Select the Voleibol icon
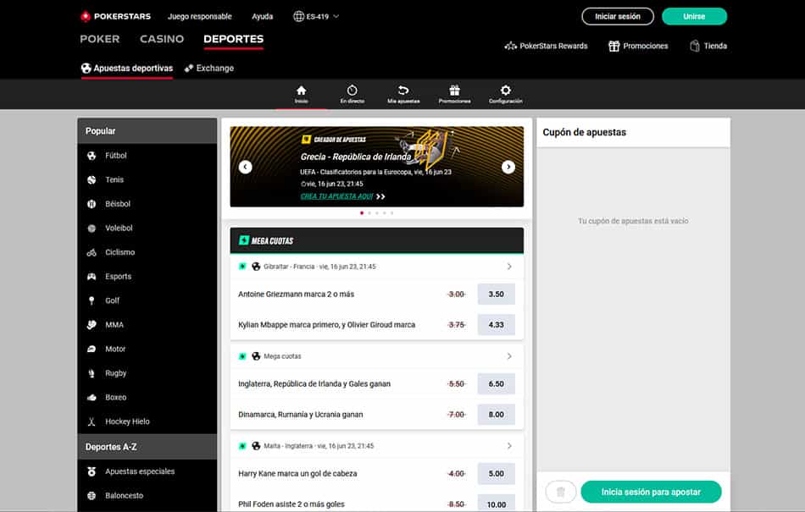Screen dimensions: 805x512 [x=92, y=228]
